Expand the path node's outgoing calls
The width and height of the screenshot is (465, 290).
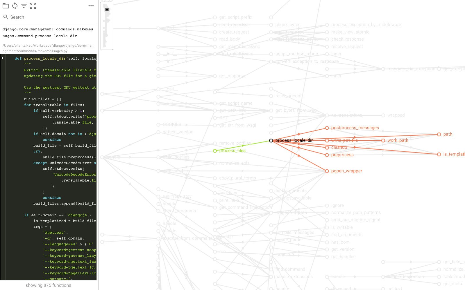tap(439, 134)
